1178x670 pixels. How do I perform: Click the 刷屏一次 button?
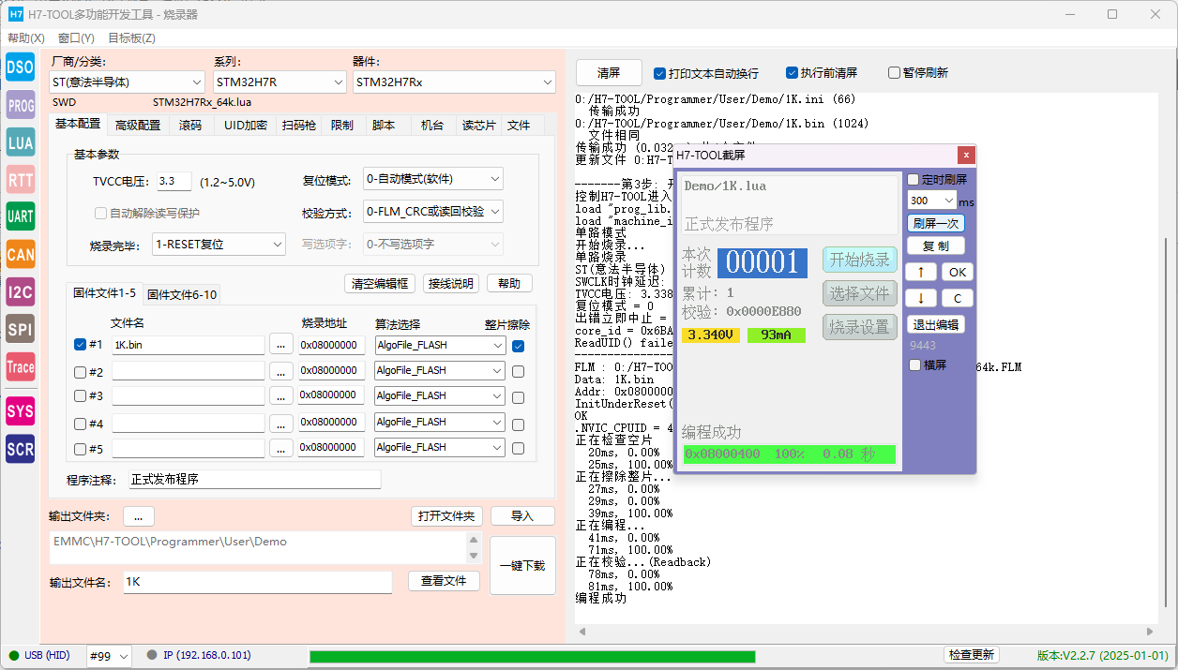point(935,223)
